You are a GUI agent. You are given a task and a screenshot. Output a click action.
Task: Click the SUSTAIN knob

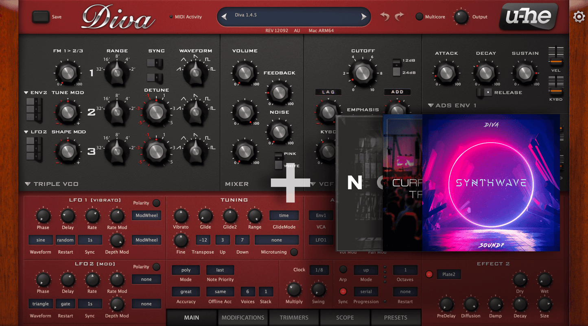coord(525,73)
